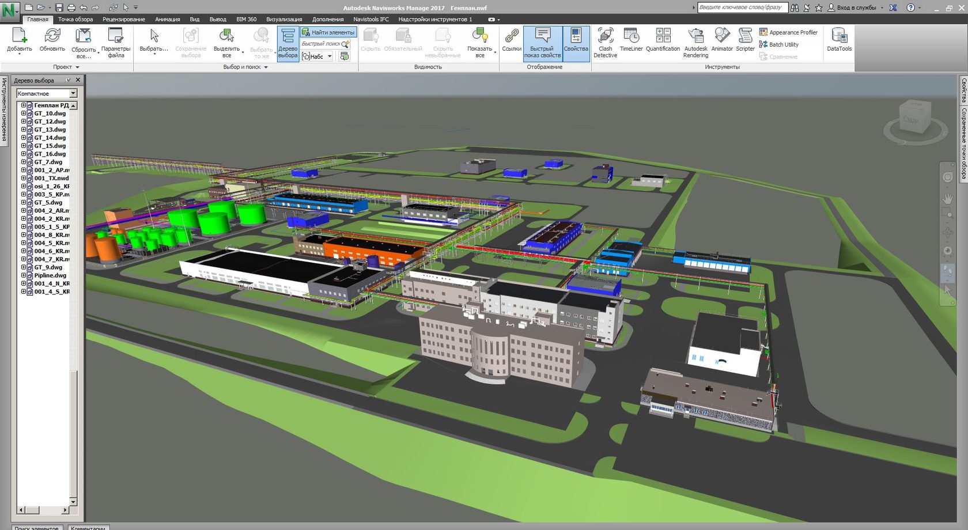Click the manage sets icon beside Наборы

coord(345,56)
